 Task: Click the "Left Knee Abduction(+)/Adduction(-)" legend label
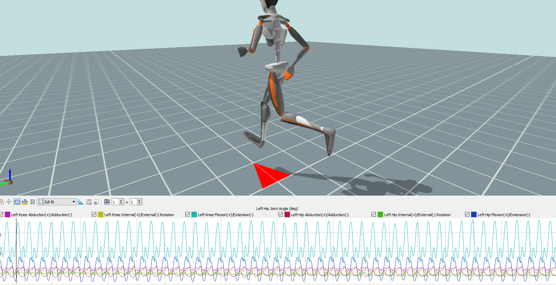pos(42,215)
